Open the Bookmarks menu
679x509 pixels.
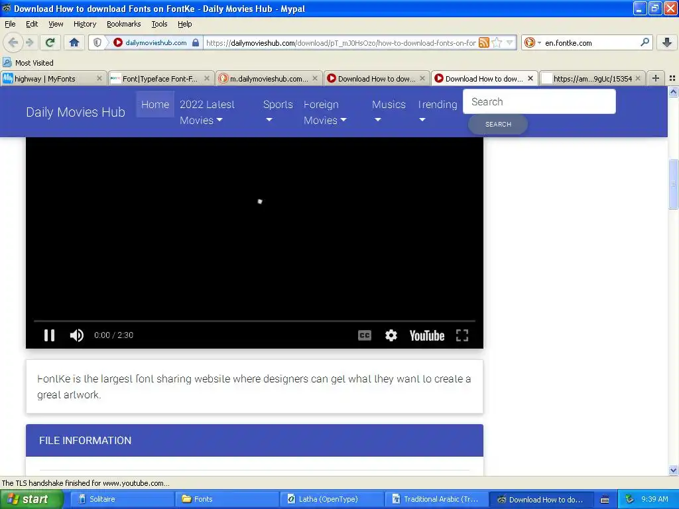tap(123, 24)
